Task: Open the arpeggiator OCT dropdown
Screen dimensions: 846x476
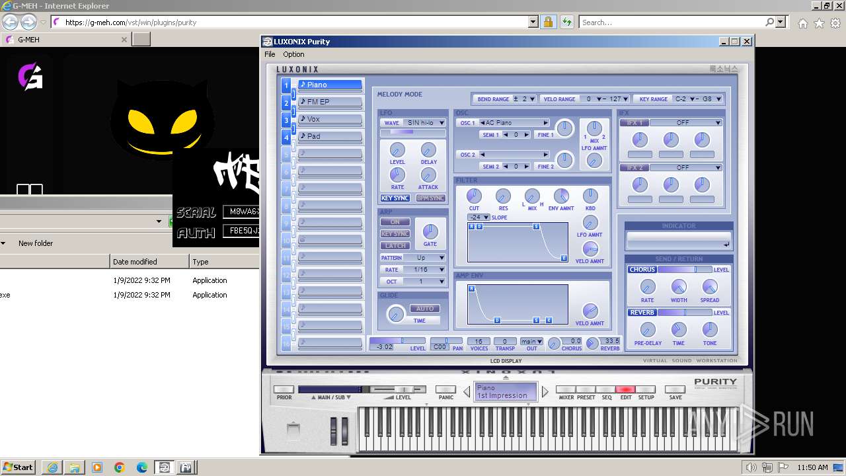Action: pyautogui.click(x=424, y=282)
